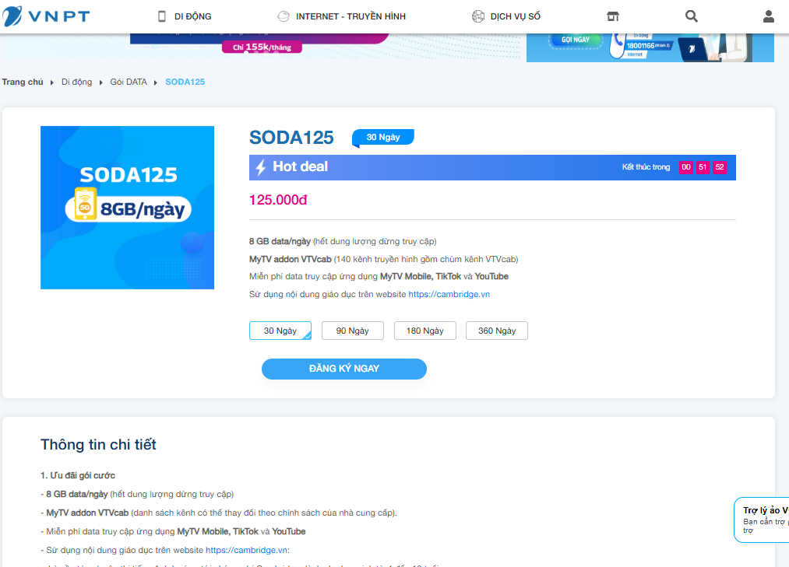This screenshot has height=567, width=789.
Task: Go to Di động breadcrumb
Action: tap(76, 82)
